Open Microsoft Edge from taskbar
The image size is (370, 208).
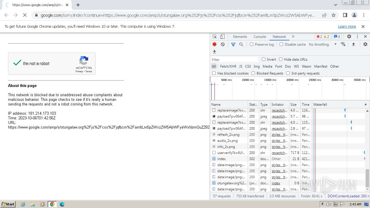click(62, 204)
